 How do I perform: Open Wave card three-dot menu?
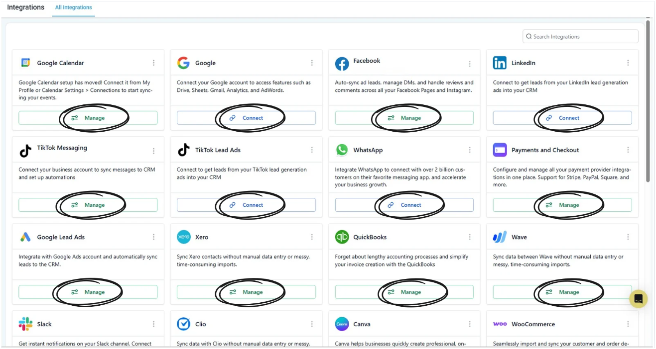tap(628, 237)
